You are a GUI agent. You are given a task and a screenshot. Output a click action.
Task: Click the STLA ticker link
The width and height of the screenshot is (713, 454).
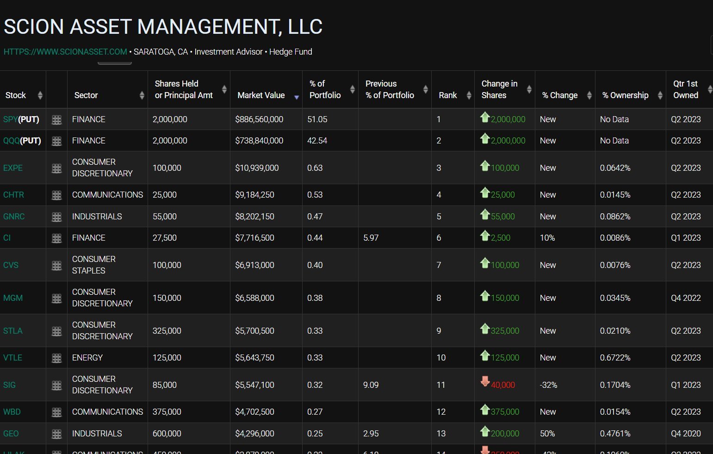(x=13, y=331)
